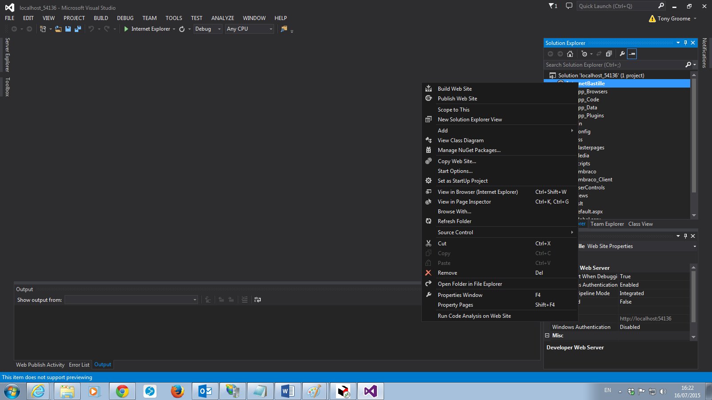Open the Windows Start button
The width and height of the screenshot is (712, 400).
12,391
